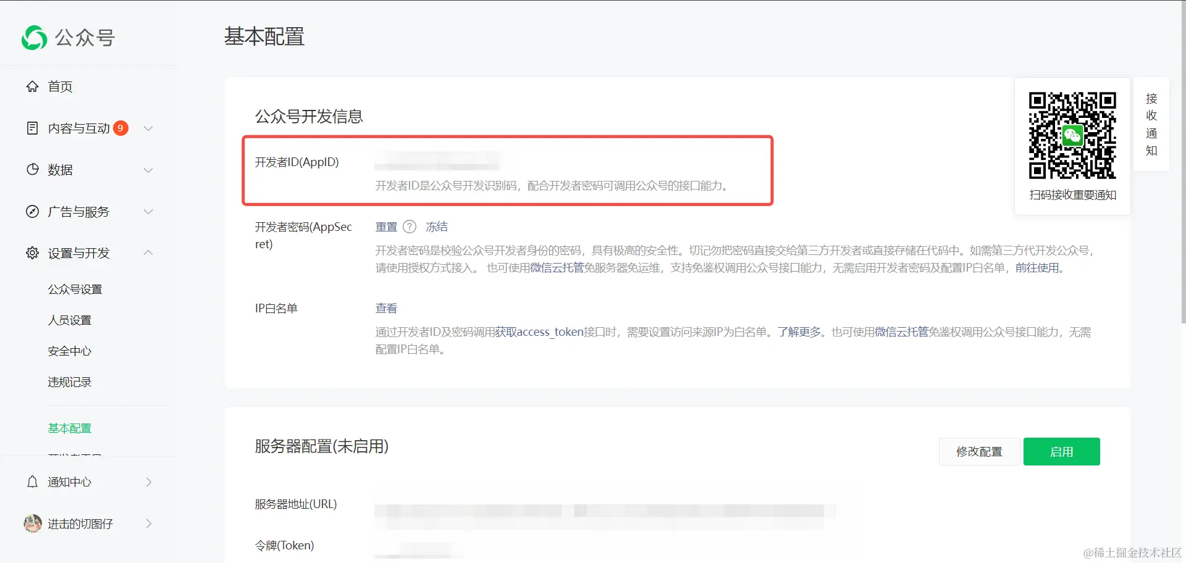Viewport: 1186px width, 563px height.
Task: Open the 数据 data icon
Action: [32, 170]
